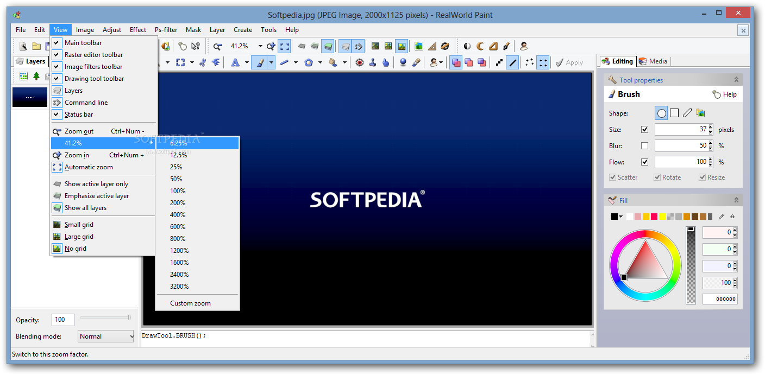Click the zoom out magnifier toolbar icon
The width and height of the screenshot is (765, 375).
(x=217, y=46)
